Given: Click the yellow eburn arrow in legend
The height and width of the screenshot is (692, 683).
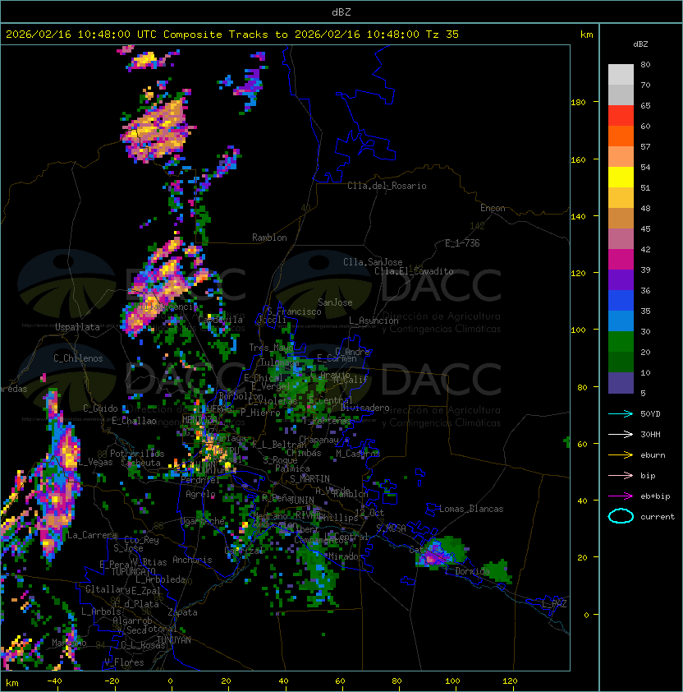Looking at the screenshot, I should 621,455.
